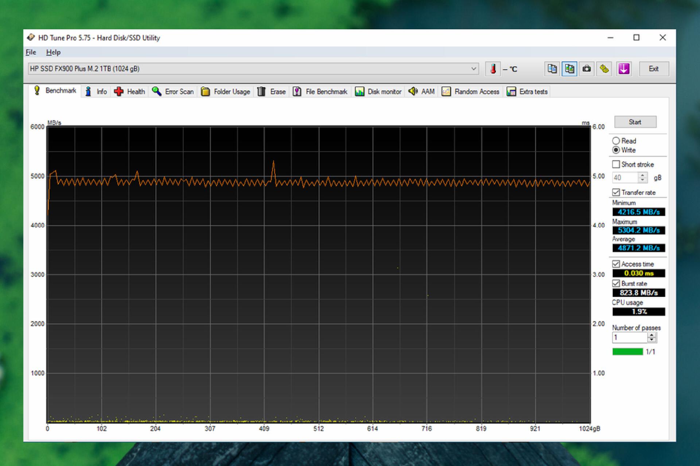This screenshot has height=466, width=700.
Task: Disable the Access time checkbox
Action: click(616, 264)
